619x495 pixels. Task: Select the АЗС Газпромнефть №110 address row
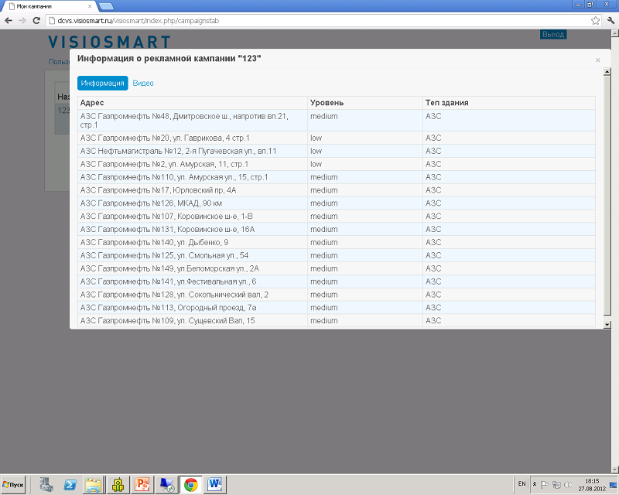point(337,177)
